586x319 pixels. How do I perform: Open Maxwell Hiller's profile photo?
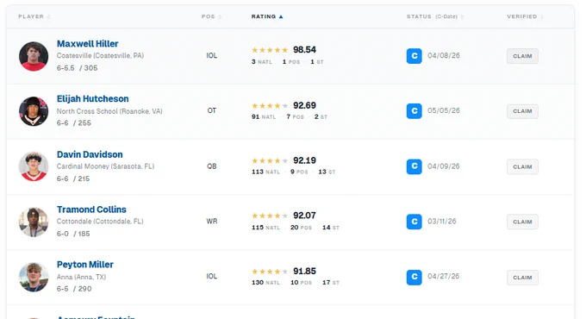pos(34,56)
